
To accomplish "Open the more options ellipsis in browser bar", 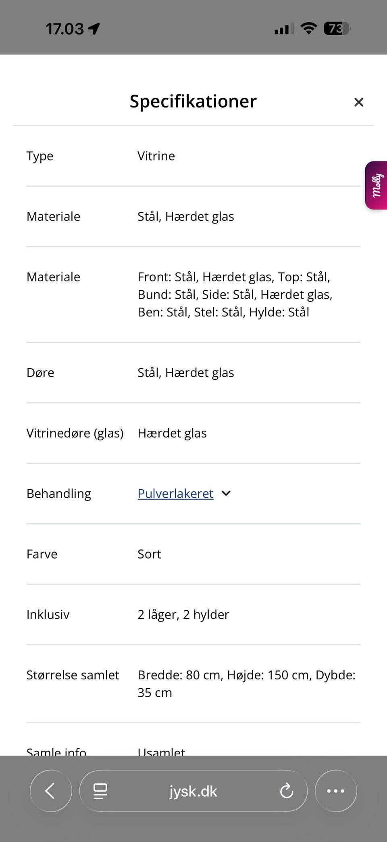I will click(x=336, y=791).
